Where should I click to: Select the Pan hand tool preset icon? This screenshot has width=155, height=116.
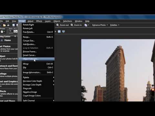2,32
